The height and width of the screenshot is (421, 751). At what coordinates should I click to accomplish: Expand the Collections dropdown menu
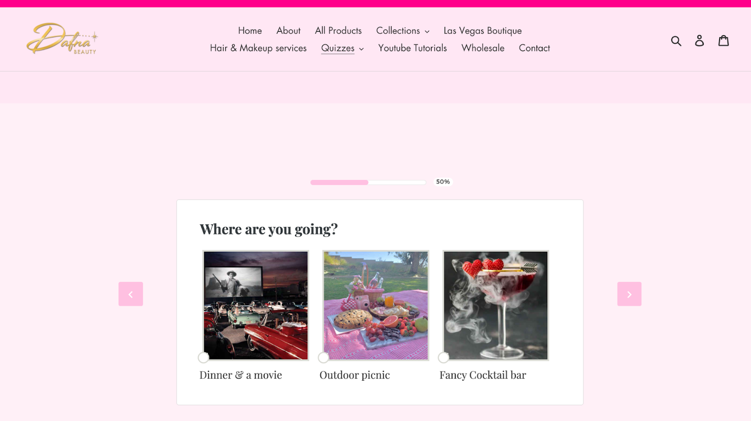403,30
